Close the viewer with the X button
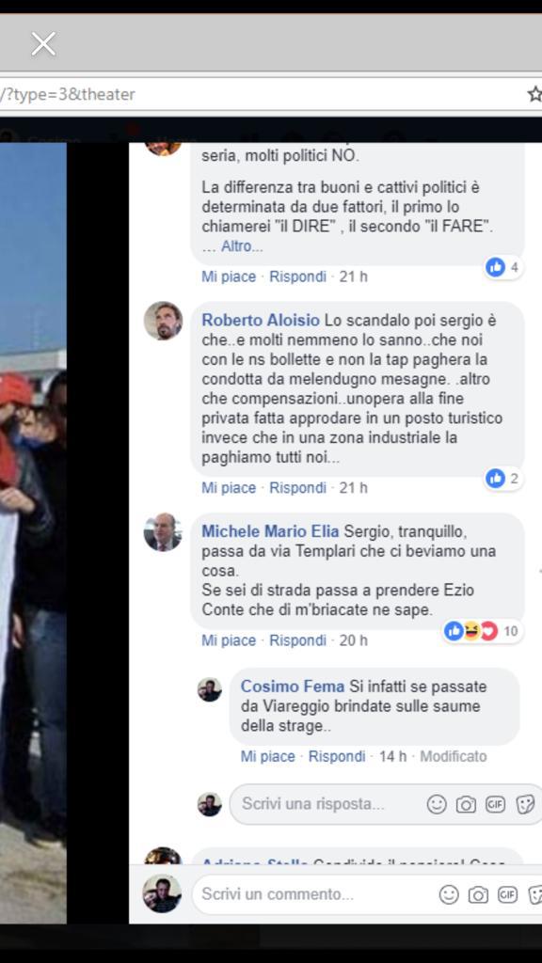 click(43, 44)
